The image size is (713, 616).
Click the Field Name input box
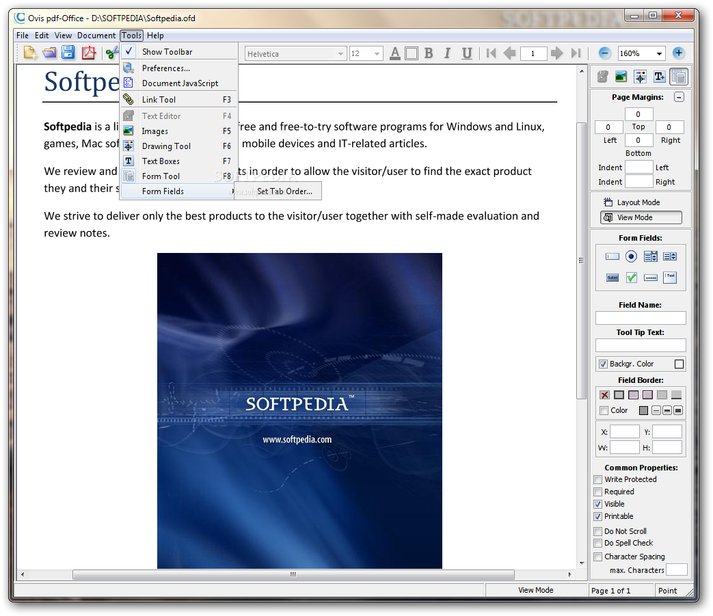(x=641, y=318)
